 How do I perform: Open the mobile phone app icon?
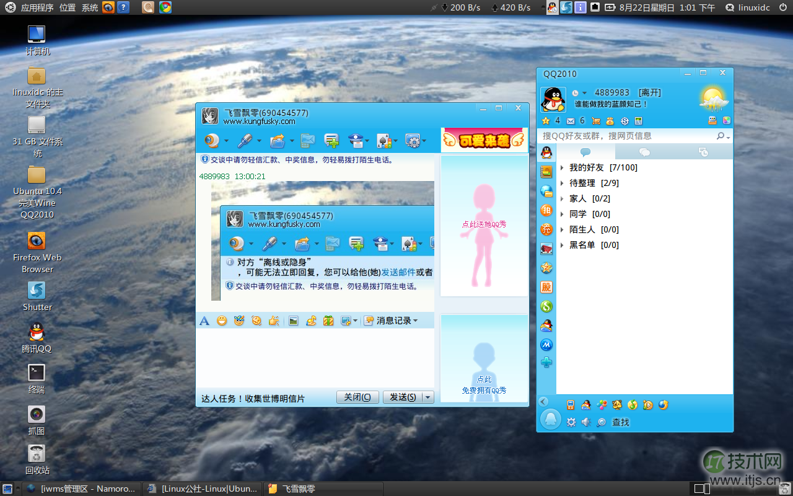[x=571, y=405]
